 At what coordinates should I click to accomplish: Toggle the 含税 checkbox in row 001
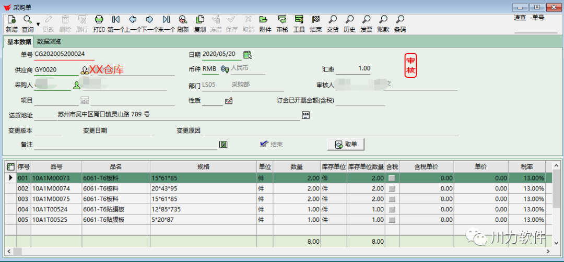click(x=392, y=178)
